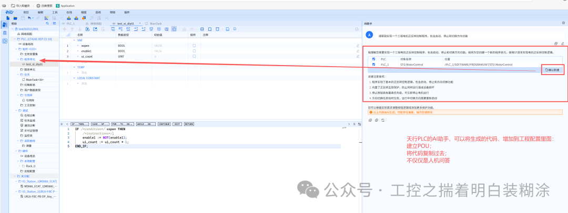The height and width of the screenshot is (213, 568).
Task: Select MD880_ECAT_1 device tree item
Action: (39, 186)
